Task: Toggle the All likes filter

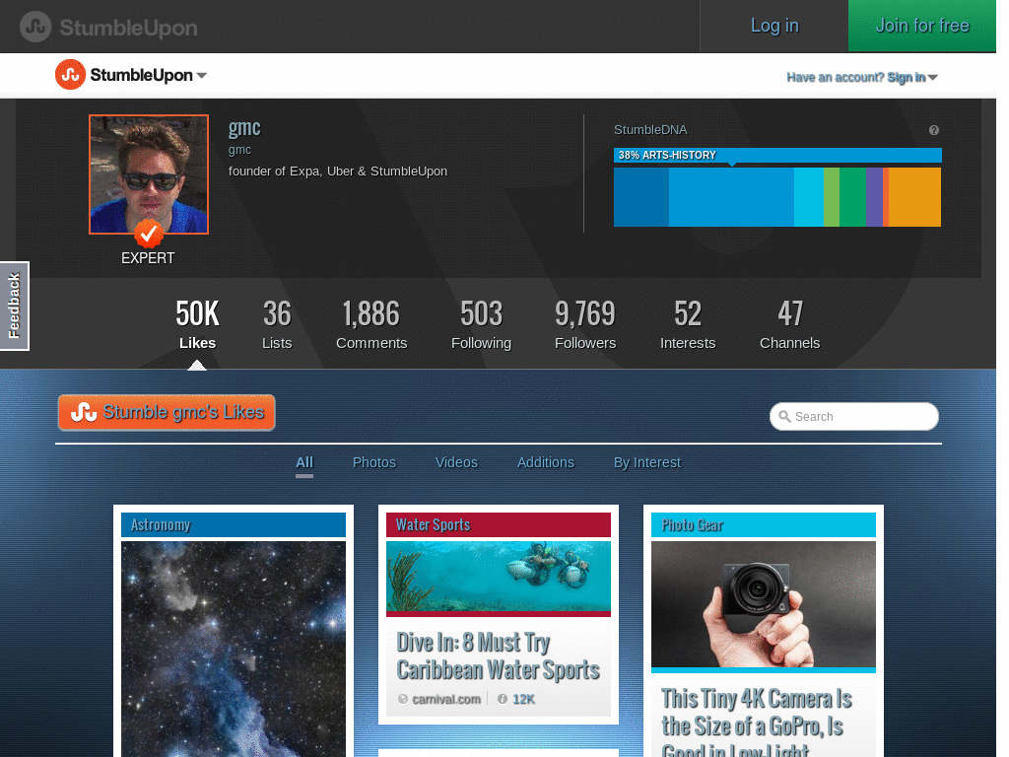Action: (x=303, y=462)
